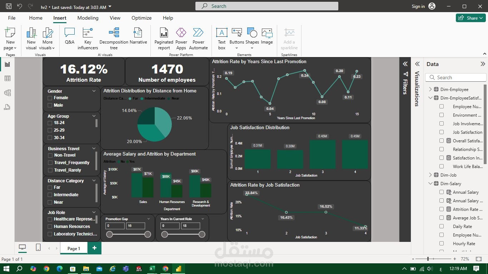Tick the Job Satisfaction field checkbox
The height and width of the screenshot is (274, 488).
tap(442, 132)
